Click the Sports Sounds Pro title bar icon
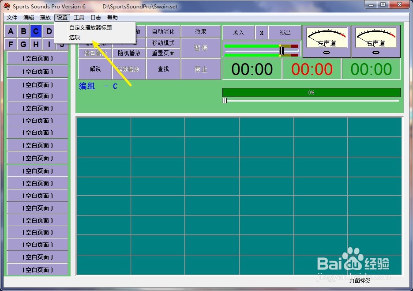Viewport: 413px width, 291px height. (x=7, y=6)
